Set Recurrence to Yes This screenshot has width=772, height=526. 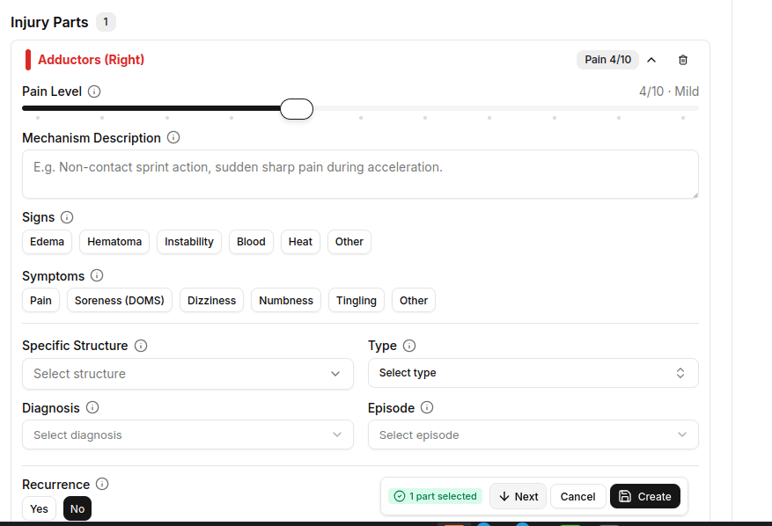click(x=39, y=508)
